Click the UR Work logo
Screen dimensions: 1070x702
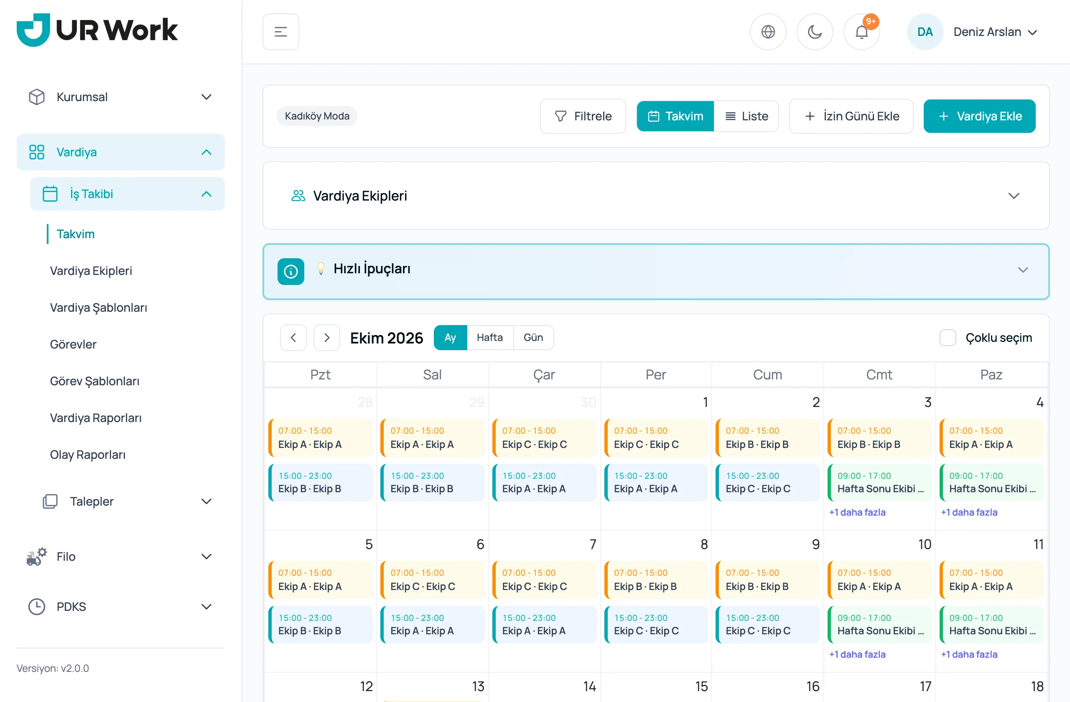tap(97, 30)
